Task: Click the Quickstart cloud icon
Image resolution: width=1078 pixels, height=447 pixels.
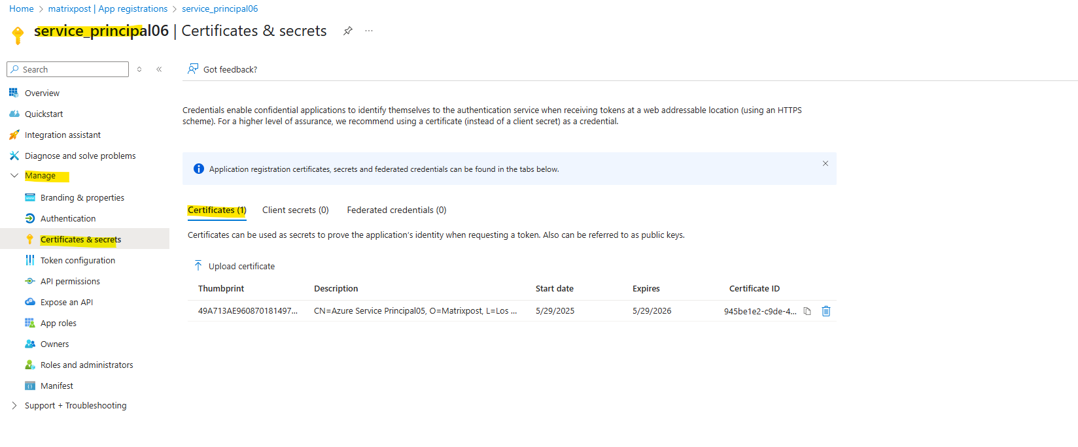Action: (14, 114)
